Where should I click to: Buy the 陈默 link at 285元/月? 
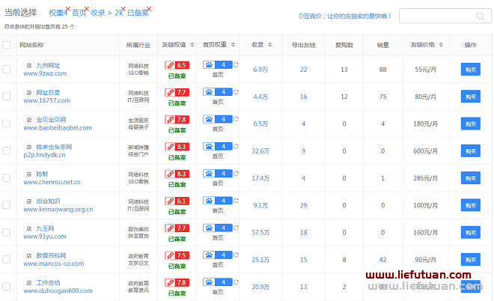coord(471,178)
